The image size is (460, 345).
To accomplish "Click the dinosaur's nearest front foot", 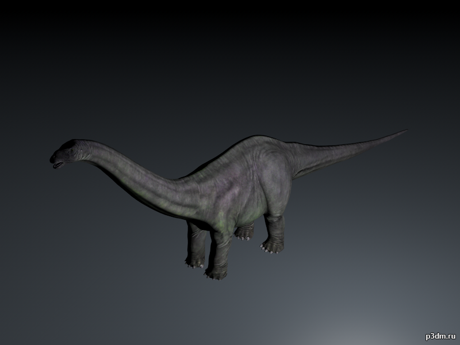I will [216, 272].
